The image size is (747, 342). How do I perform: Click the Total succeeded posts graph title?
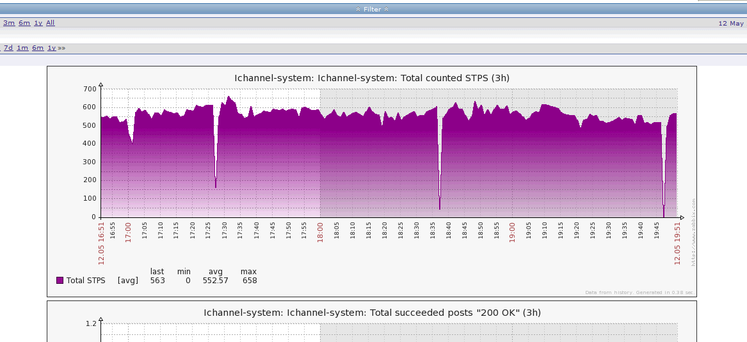point(372,313)
